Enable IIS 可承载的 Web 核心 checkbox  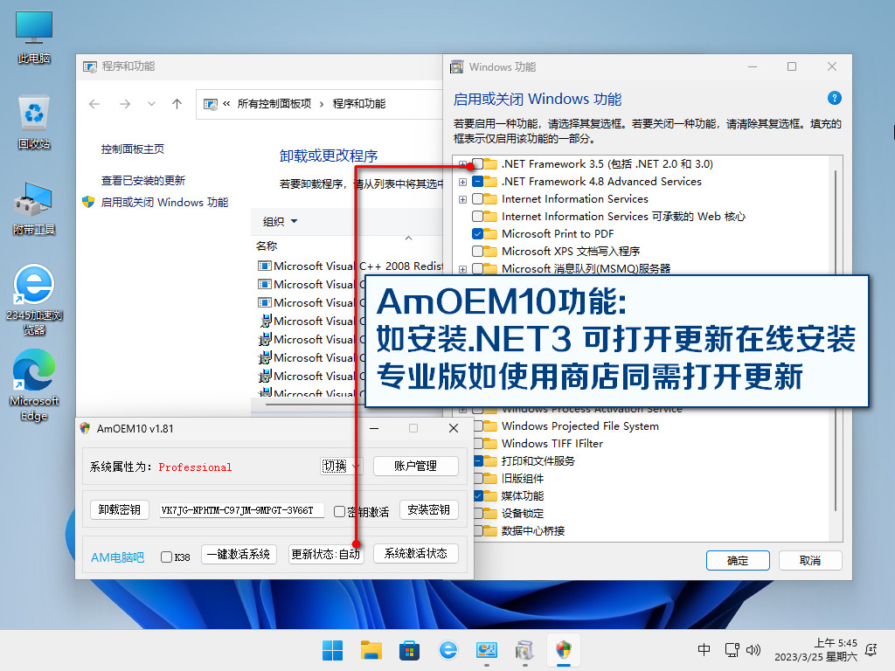click(478, 217)
